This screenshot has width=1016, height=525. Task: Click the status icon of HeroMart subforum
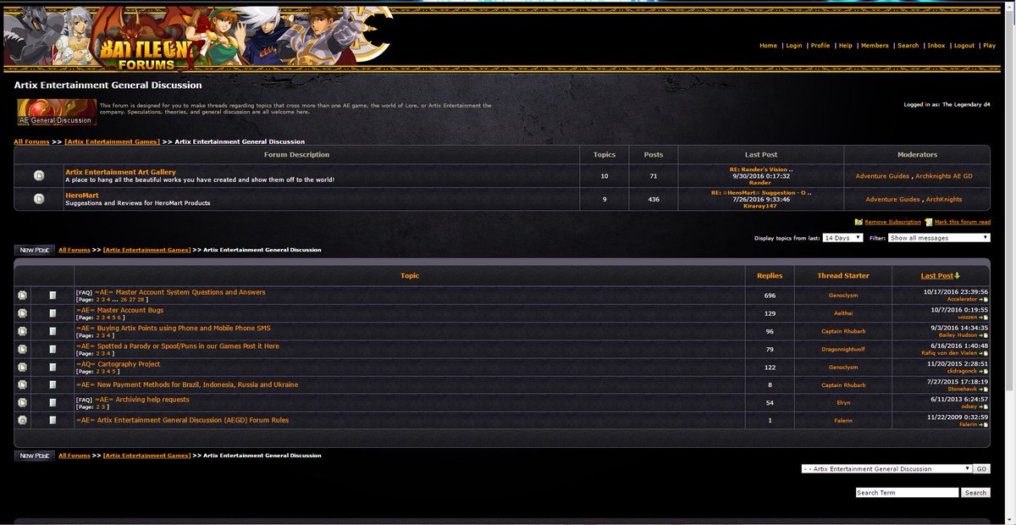tap(39, 198)
